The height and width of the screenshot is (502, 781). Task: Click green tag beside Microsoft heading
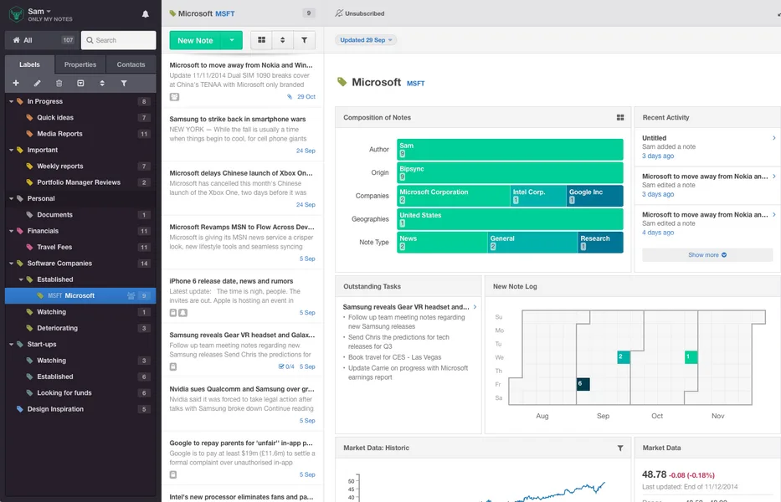342,82
